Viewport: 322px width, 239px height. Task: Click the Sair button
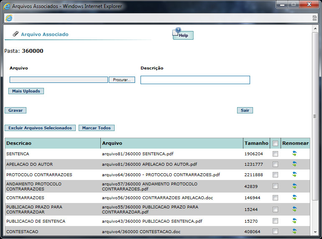pos(245,111)
